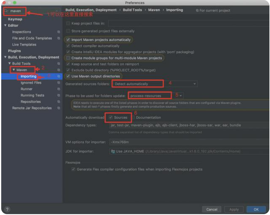Select Importing under Maven
The width and height of the screenshot is (270, 215).
pyautogui.click(x=29, y=76)
